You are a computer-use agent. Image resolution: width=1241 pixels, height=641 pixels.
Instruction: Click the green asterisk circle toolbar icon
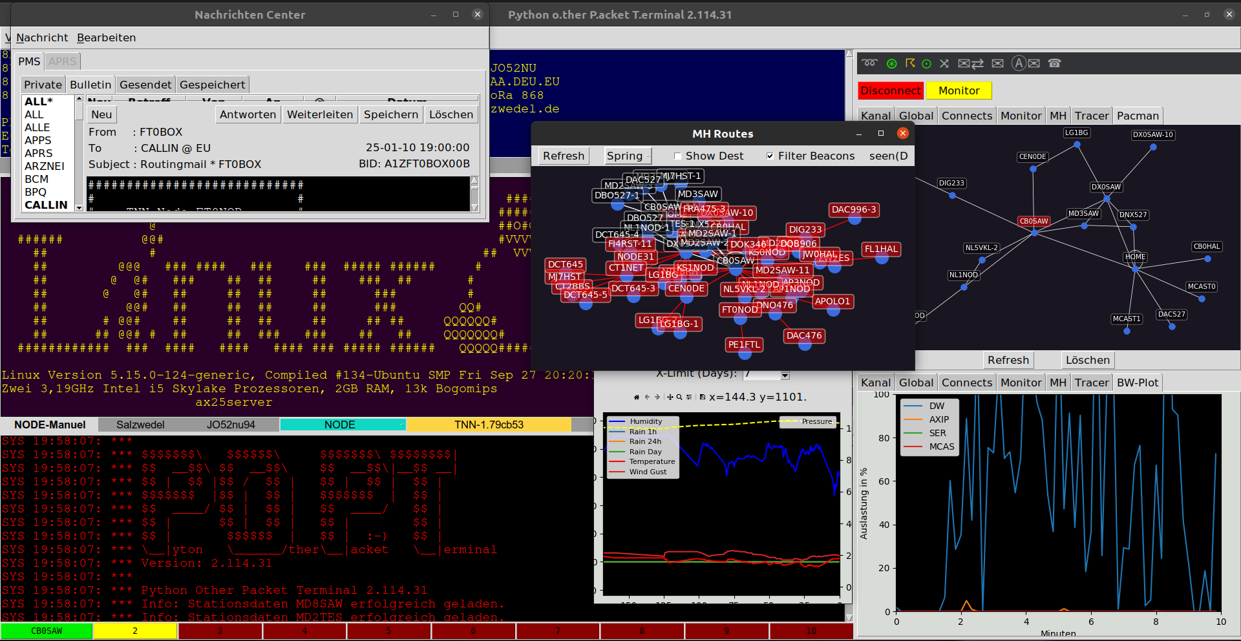tap(892, 63)
